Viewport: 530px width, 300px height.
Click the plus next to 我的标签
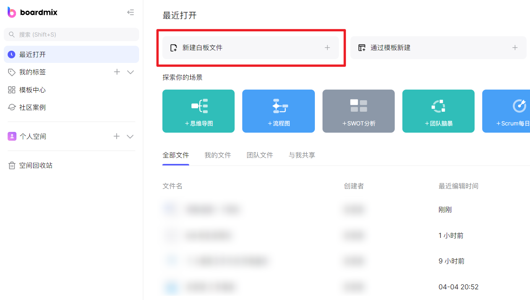pyautogui.click(x=117, y=72)
